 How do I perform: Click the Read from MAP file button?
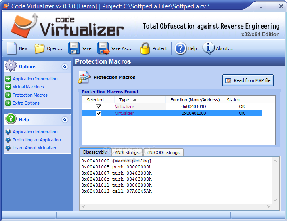tap(248, 80)
